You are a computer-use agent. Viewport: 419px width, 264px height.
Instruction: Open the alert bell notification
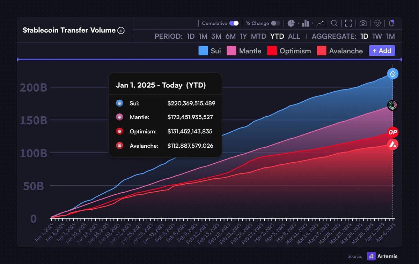[391, 23]
